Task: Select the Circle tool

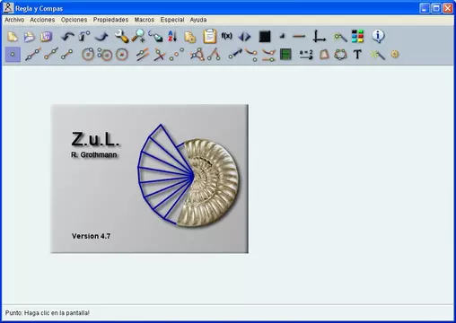Action: pyautogui.click(x=88, y=55)
